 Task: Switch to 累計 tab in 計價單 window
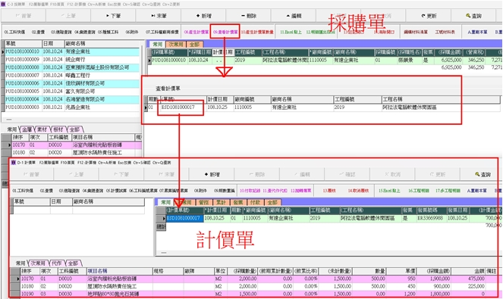(221, 202)
